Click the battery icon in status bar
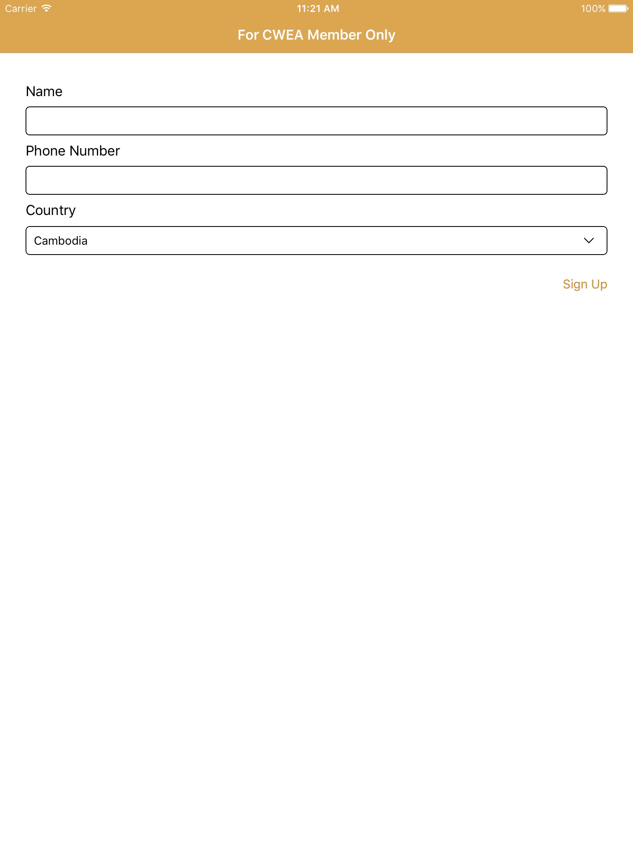This screenshot has height=845, width=633. coord(618,8)
